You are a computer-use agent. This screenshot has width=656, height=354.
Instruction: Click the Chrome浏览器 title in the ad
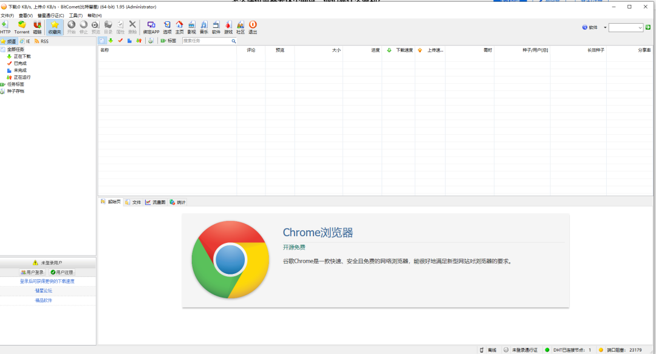[318, 233]
